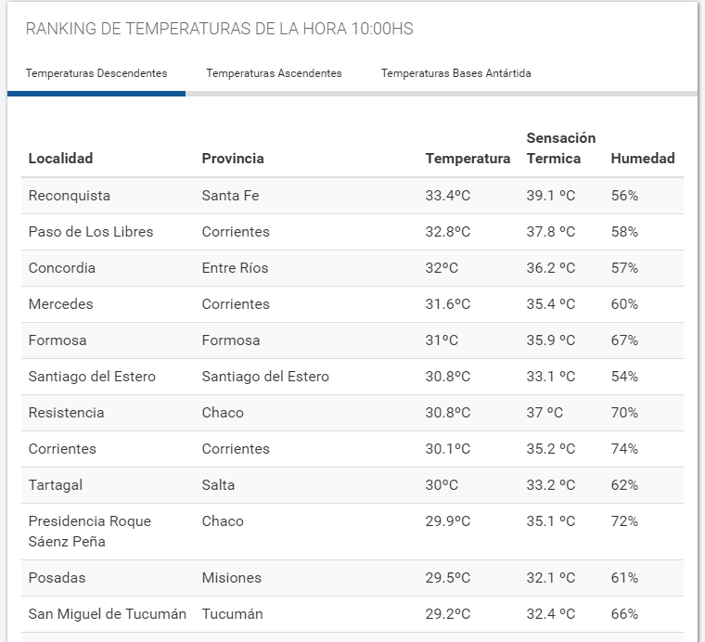Select Temperaturas Bases Antártida tab
The height and width of the screenshot is (642, 705).
(x=455, y=73)
